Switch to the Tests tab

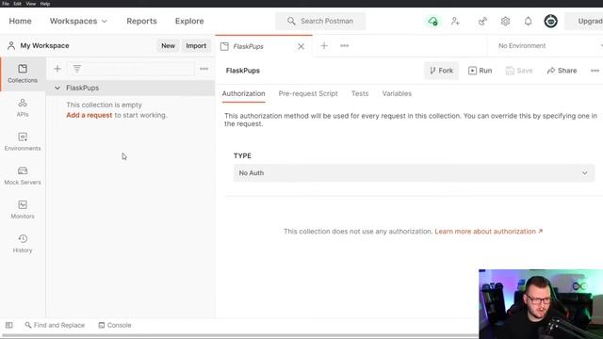coord(360,94)
